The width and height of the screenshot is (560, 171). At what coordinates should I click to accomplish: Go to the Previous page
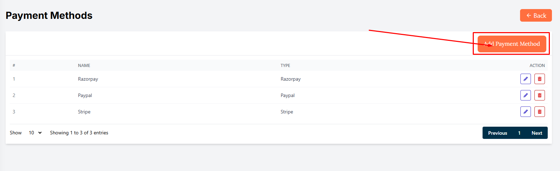[497, 133]
